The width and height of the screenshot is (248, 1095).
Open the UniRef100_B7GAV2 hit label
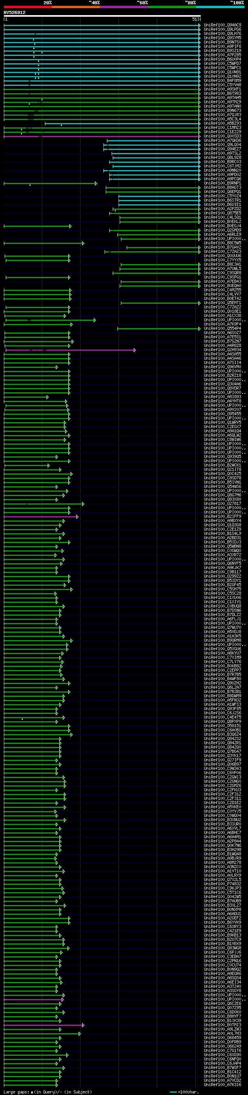[222, 247]
